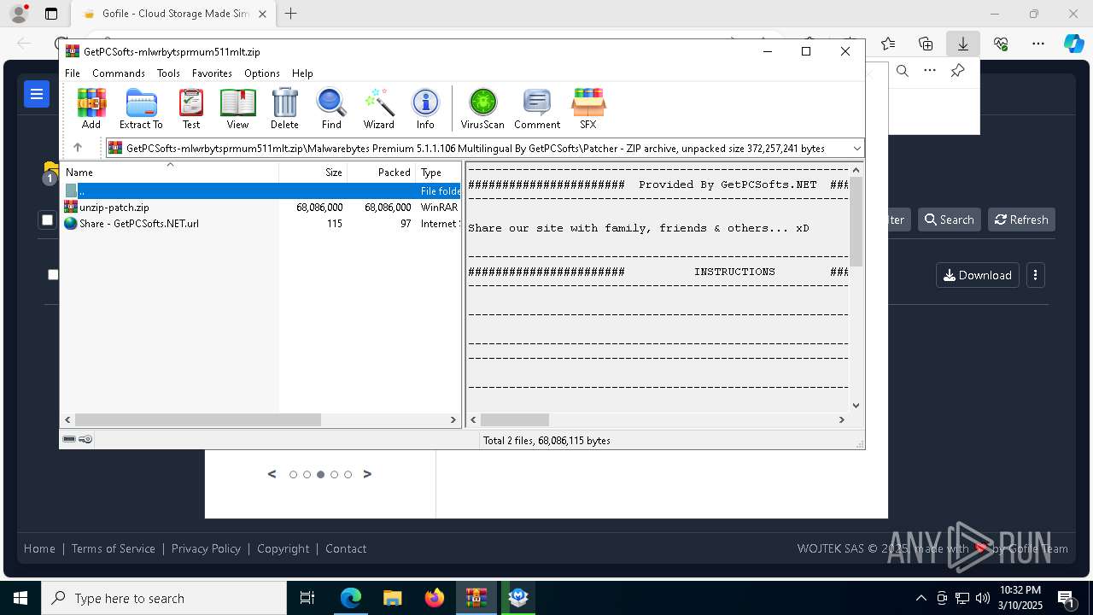Viewport: 1093px width, 615px height.
Task: Open the Copyright footer link
Action: tap(283, 548)
